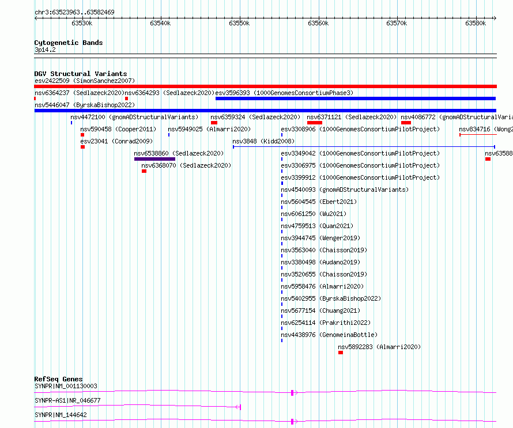513x428 pixels.
Task: Click the nsv4540093 gnomADStructuralVariants label
Action: (345, 190)
